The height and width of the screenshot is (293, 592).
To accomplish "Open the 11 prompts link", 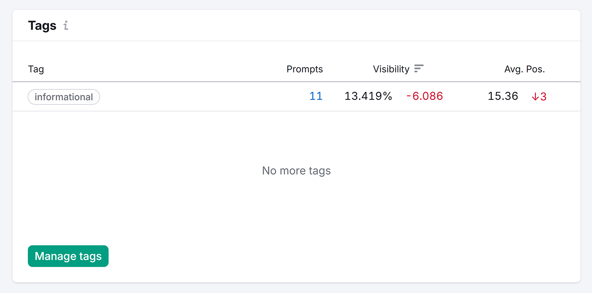I will (316, 96).
